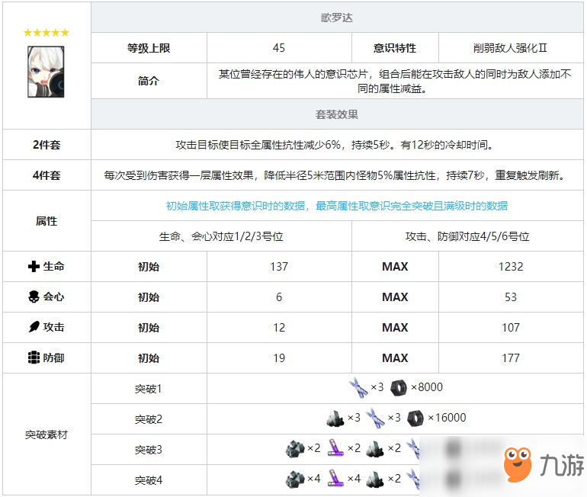The width and height of the screenshot is (587, 497).
Task: Click the gray ore icon in 突破4
Action: tap(295, 479)
